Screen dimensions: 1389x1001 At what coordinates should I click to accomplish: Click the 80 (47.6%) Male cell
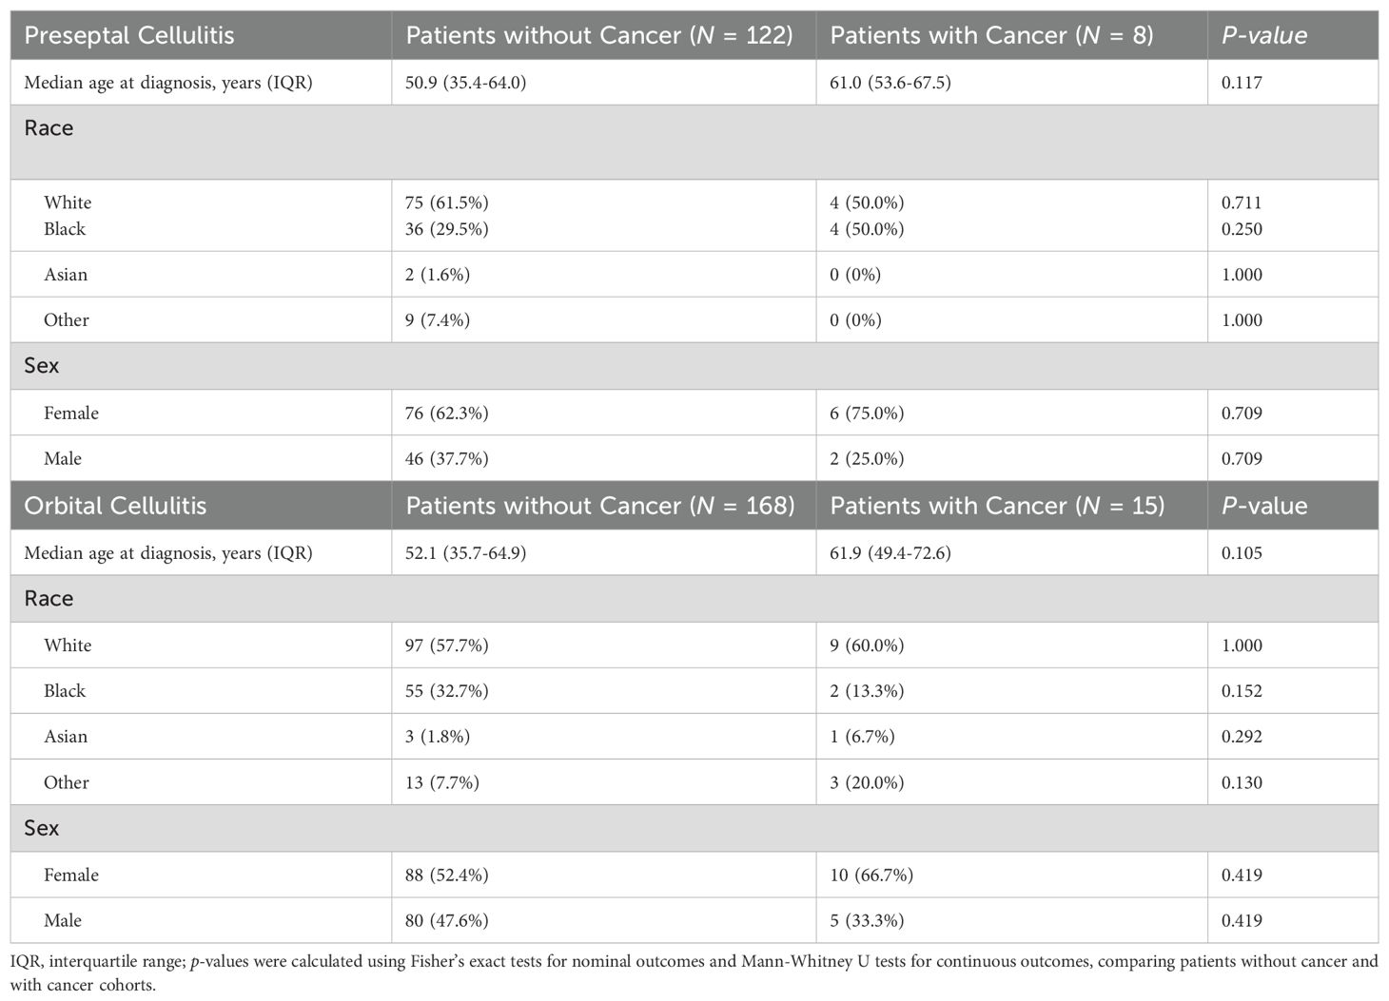(x=446, y=921)
